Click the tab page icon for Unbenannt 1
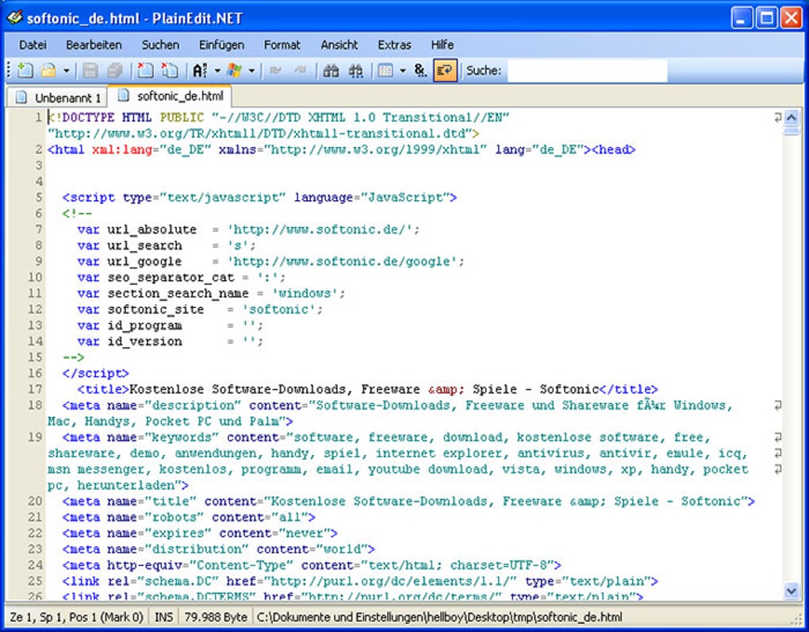The width and height of the screenshot is (809, 632). tap(21, 97)
